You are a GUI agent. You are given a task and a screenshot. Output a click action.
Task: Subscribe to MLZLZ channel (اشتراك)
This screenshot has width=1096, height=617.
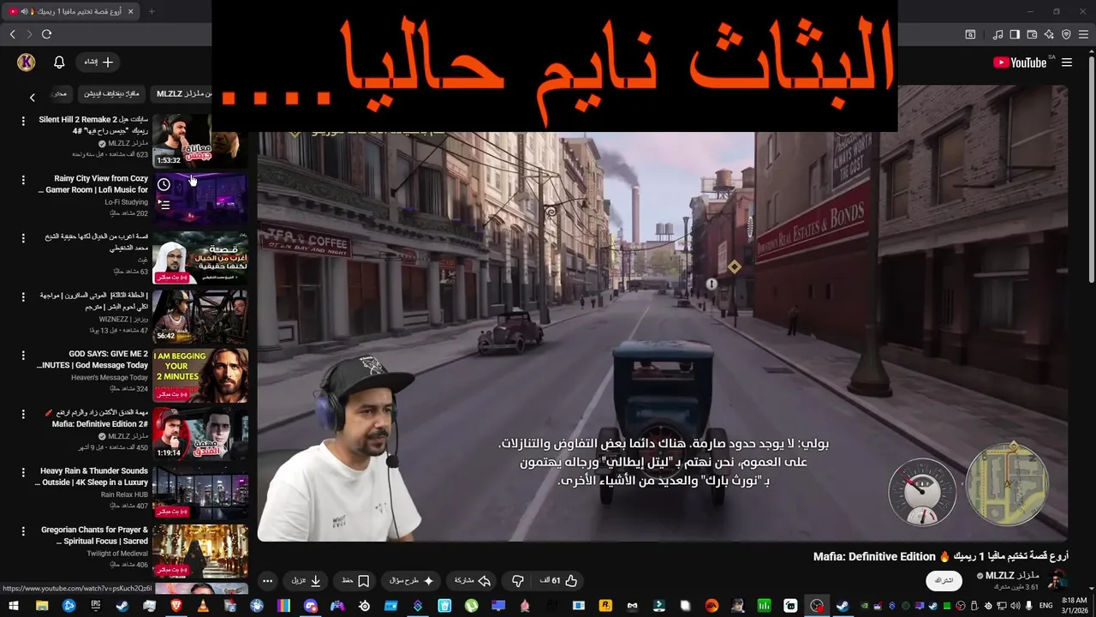944,580
